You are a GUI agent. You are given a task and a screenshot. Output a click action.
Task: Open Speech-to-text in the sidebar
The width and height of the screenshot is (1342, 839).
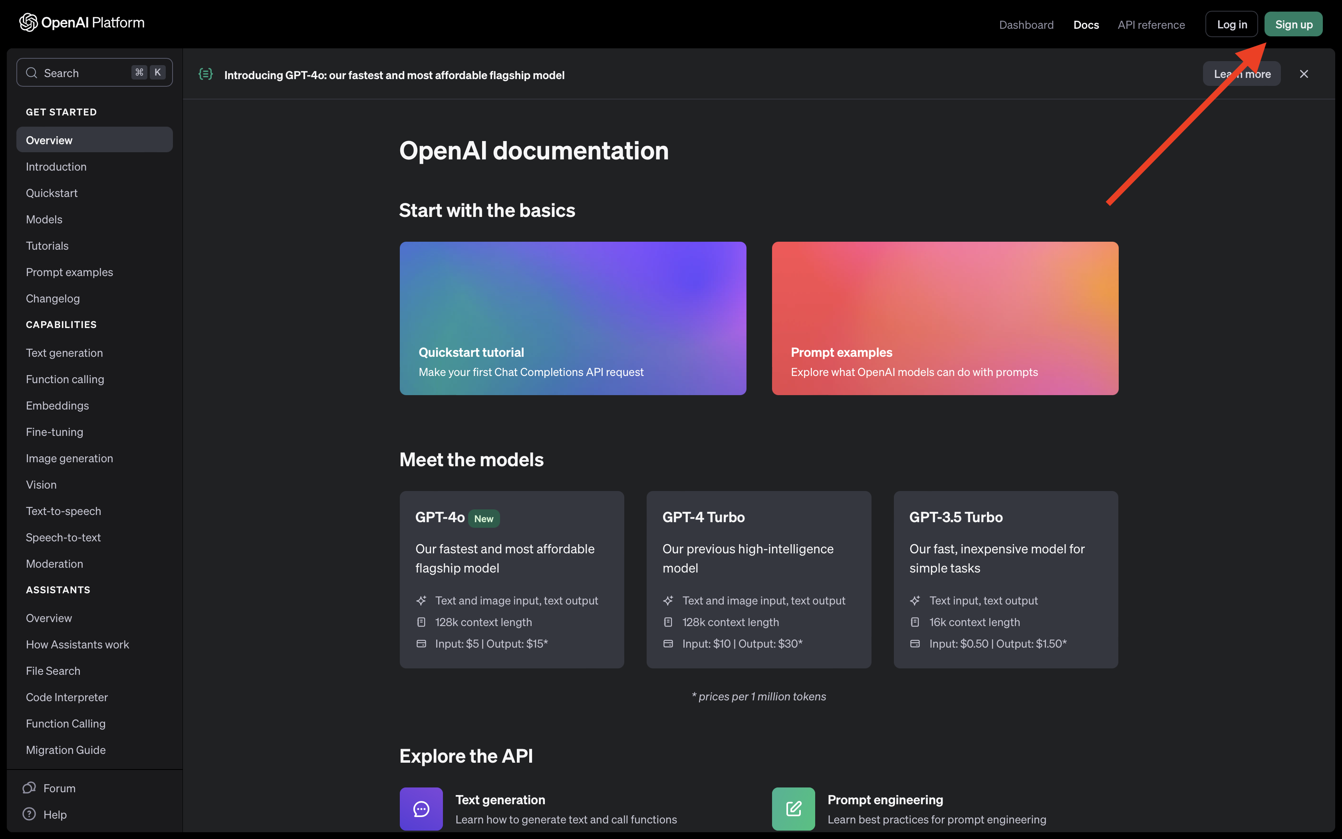click(x=94, y=537)
